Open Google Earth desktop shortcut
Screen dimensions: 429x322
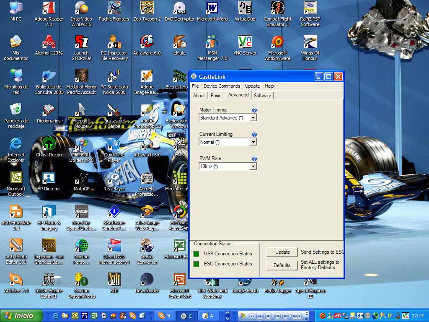245,285
